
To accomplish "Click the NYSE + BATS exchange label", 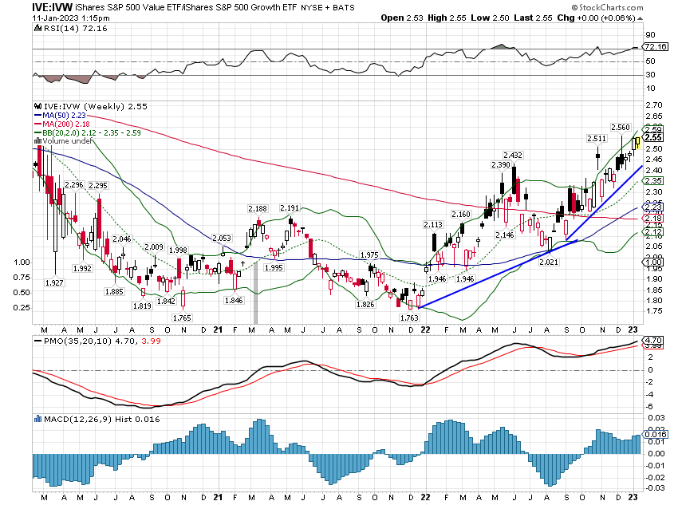I will coord(327,7).
